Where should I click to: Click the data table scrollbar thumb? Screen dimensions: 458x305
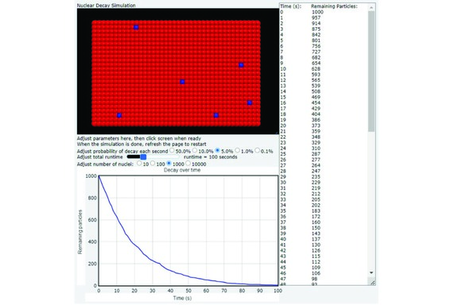[371, 71]
